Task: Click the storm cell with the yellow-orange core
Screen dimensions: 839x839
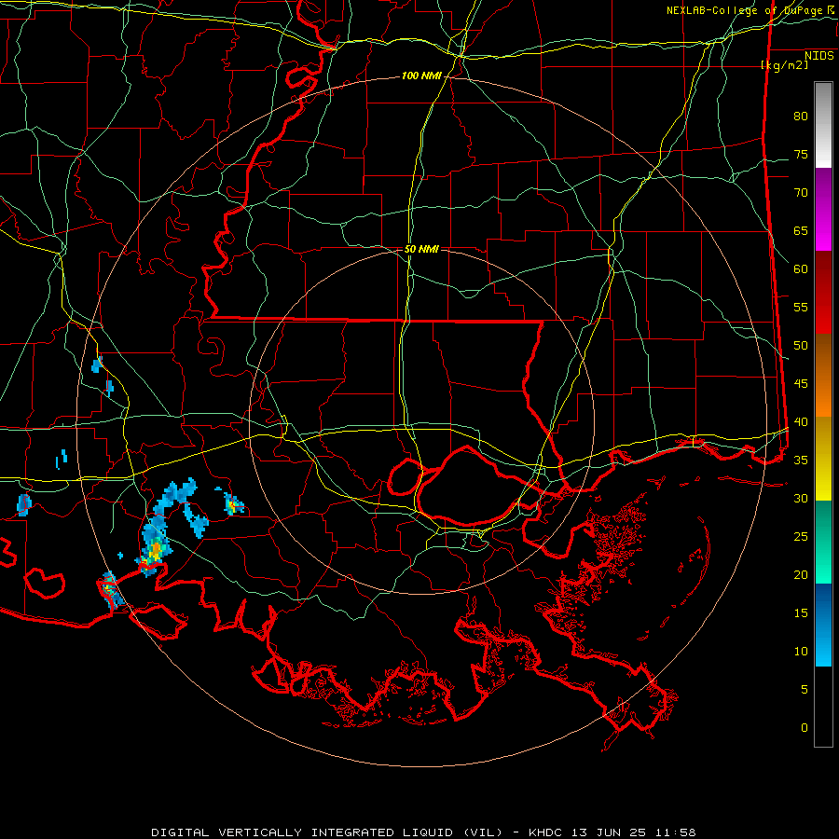Action: [x=155, y=549]
